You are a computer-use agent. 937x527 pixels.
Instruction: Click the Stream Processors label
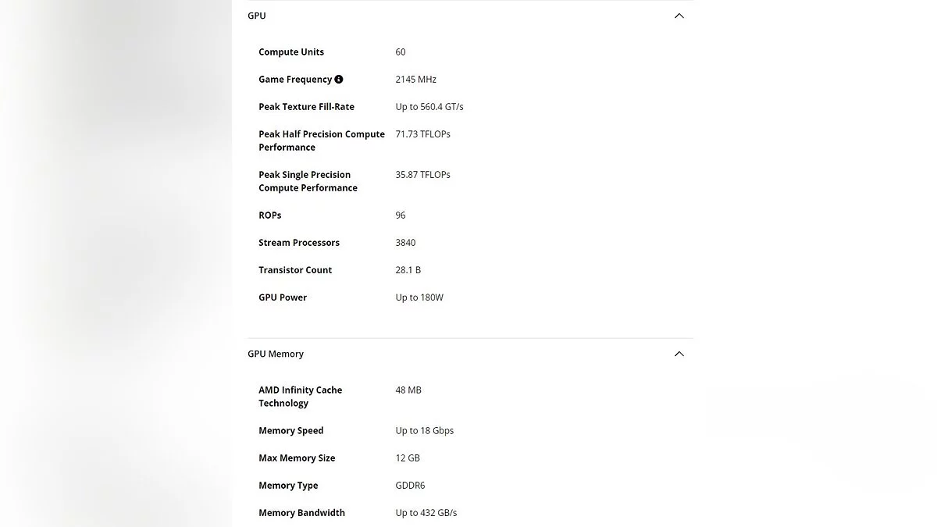pos(299,242)
